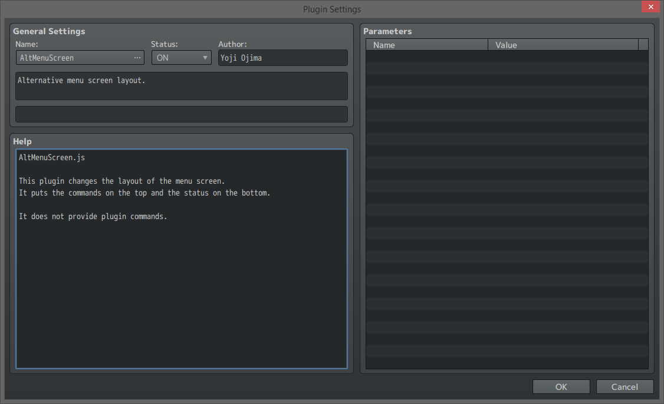Click the Help panel title
The width and height of the screenshot is (664, 404).
22,141
